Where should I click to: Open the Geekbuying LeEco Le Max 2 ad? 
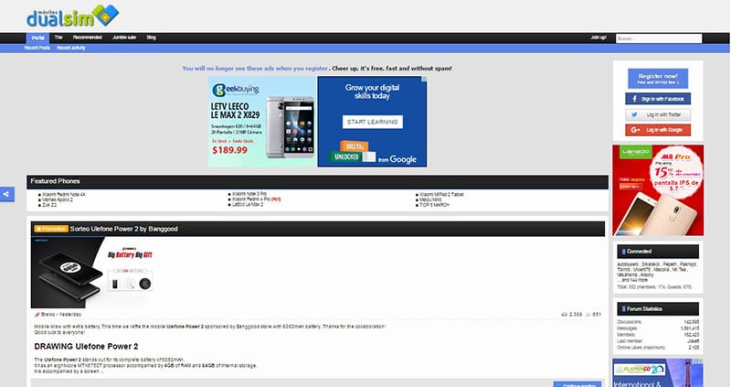click(x=262, y=122)
